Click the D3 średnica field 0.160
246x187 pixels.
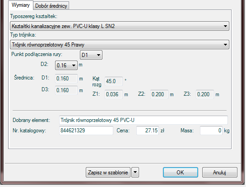[66, 90]
